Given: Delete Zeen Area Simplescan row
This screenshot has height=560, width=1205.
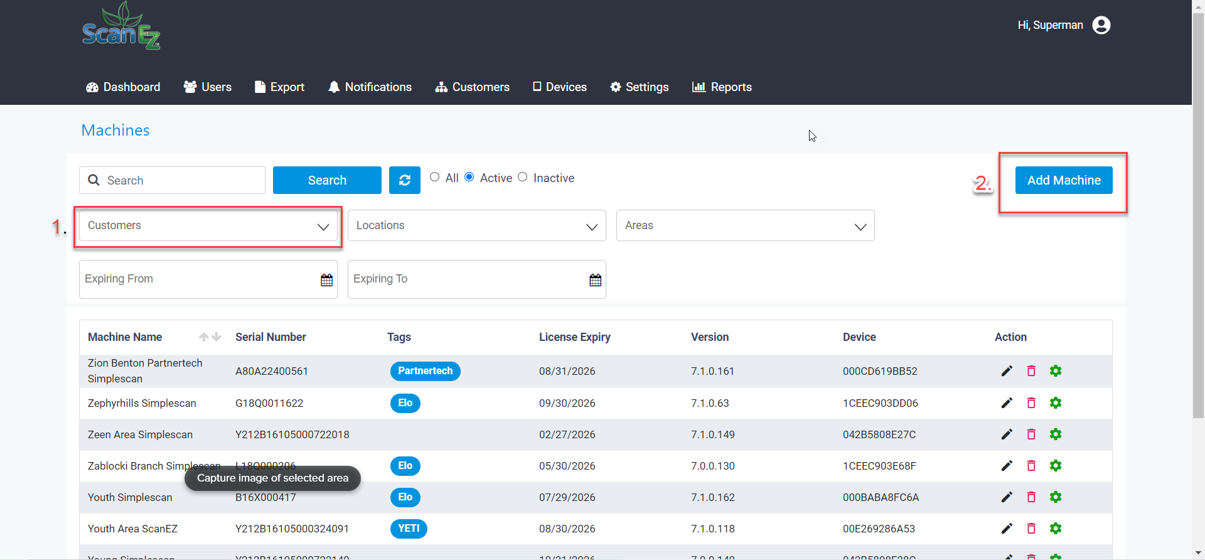Looking at the screenshot, I should point(1031,434).
